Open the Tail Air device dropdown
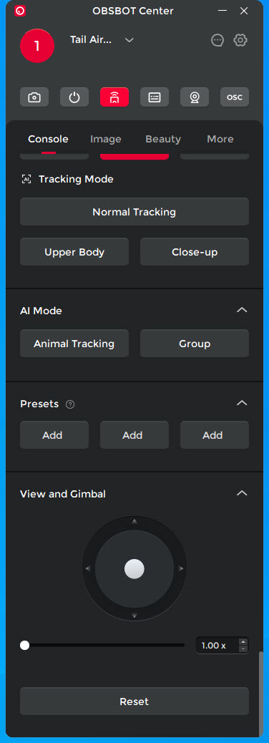 click(x=129, y=40)
